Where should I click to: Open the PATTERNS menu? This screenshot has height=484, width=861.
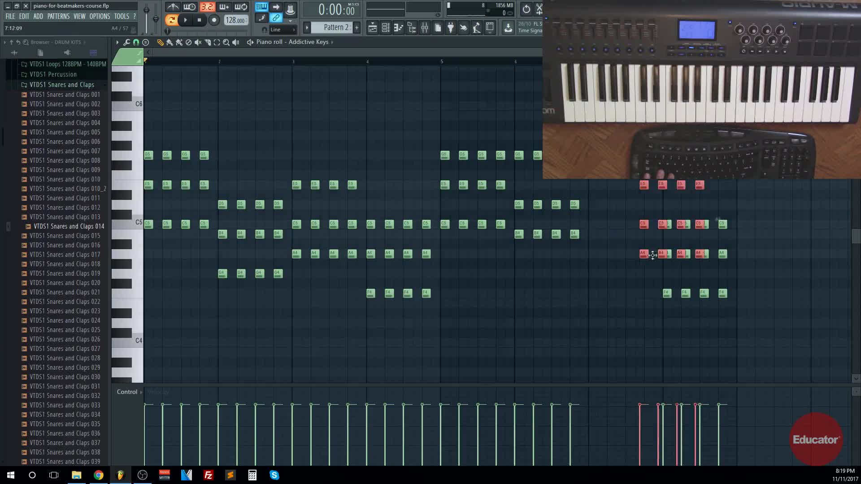[x=58, y=16]
